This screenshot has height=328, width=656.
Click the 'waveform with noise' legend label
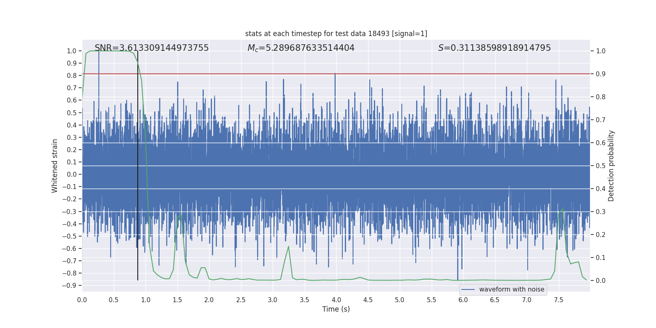click(x=511, y=289)
